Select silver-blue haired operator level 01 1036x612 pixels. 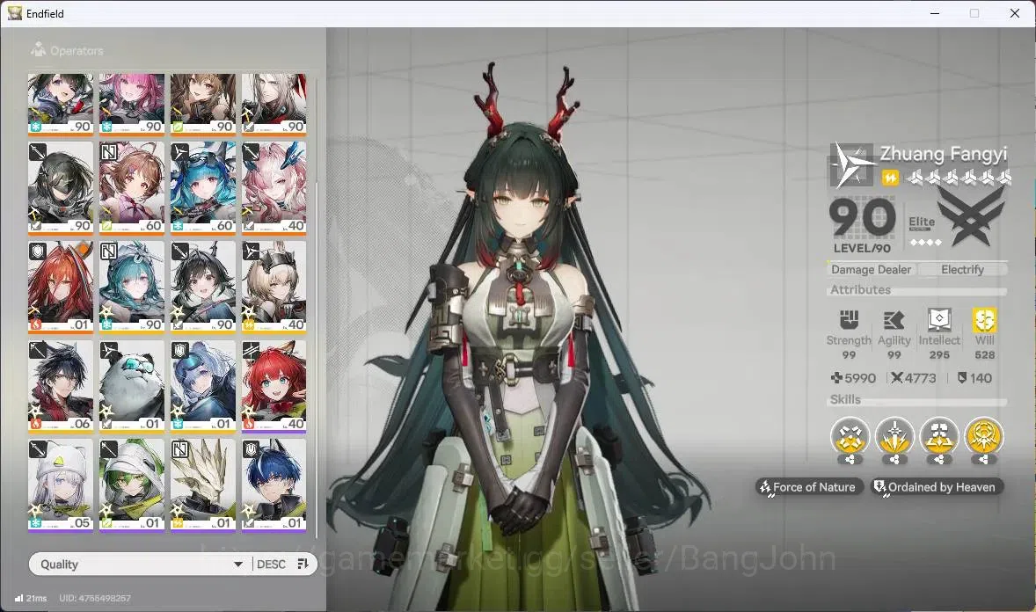tap(203, 387)
